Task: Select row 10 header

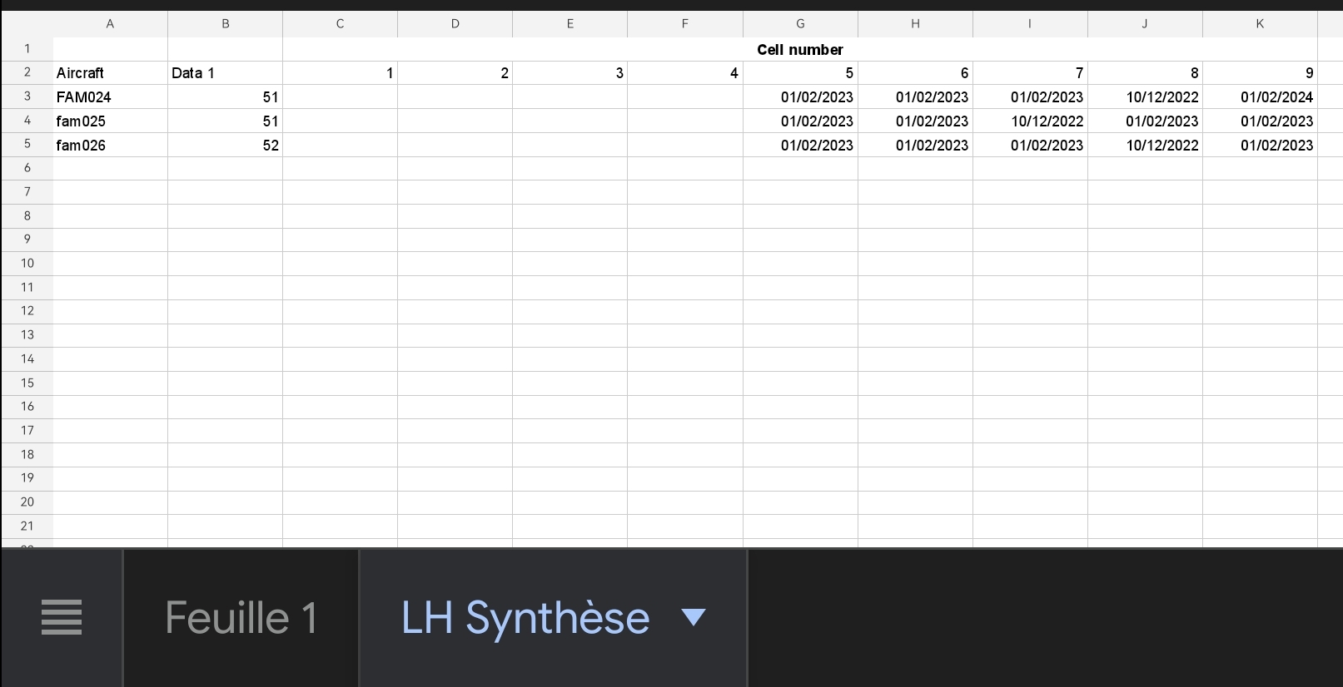Action: point(27,264)
